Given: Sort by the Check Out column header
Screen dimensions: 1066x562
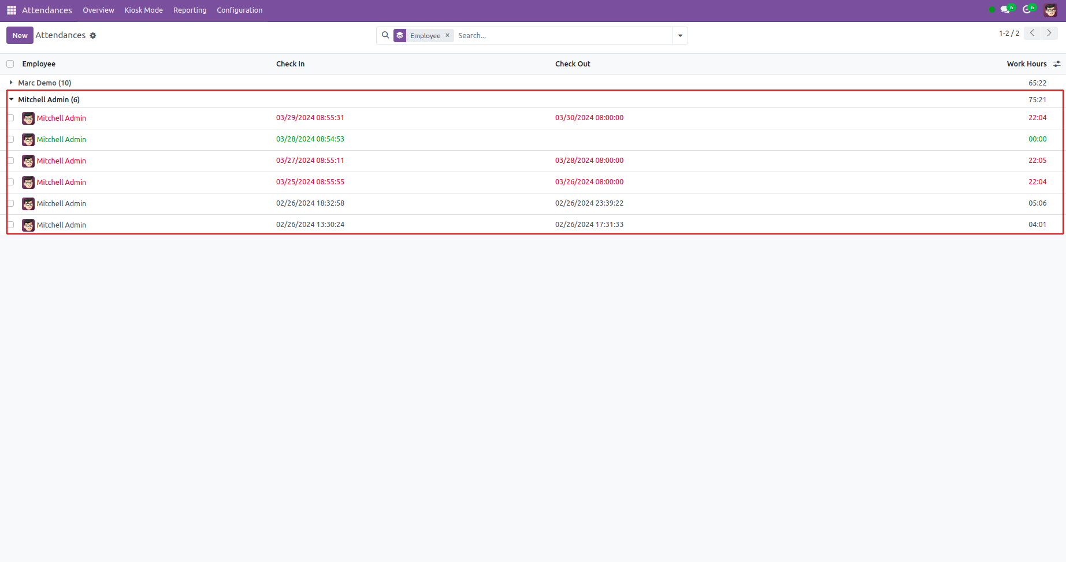Looking at the screenshot, I should click(x=573, y=64).
